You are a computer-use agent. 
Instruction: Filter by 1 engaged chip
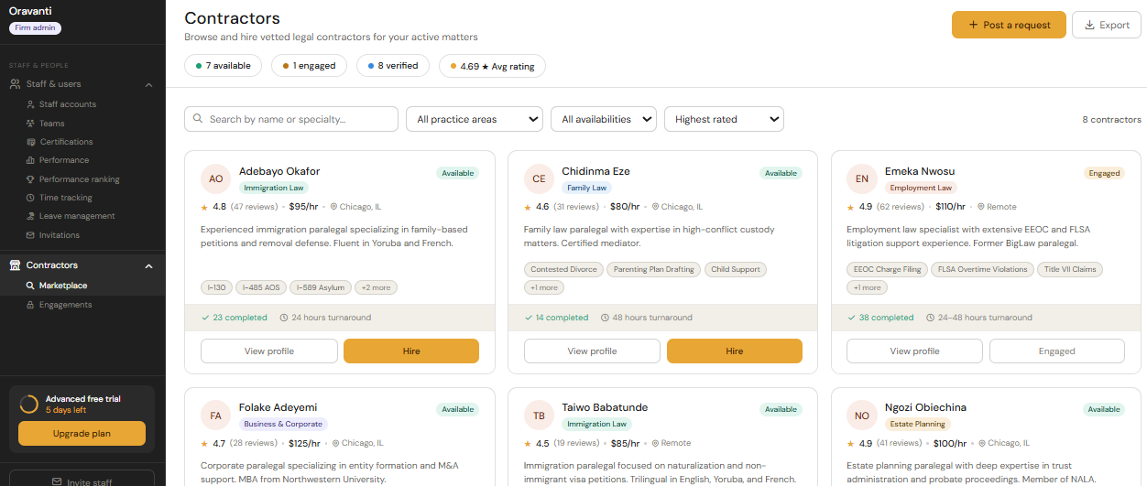tap(309, 66)
